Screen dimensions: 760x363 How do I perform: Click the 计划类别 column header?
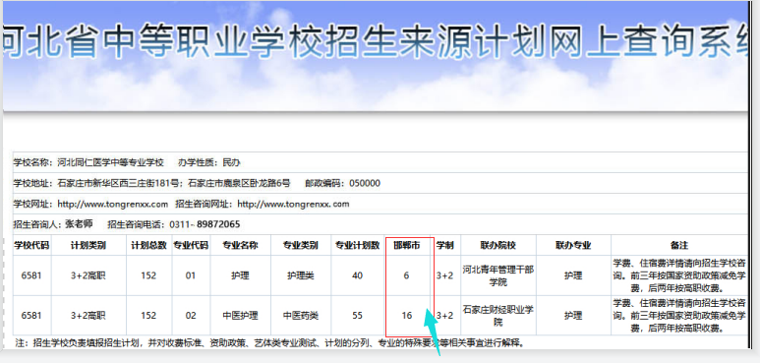click(88, 245)
